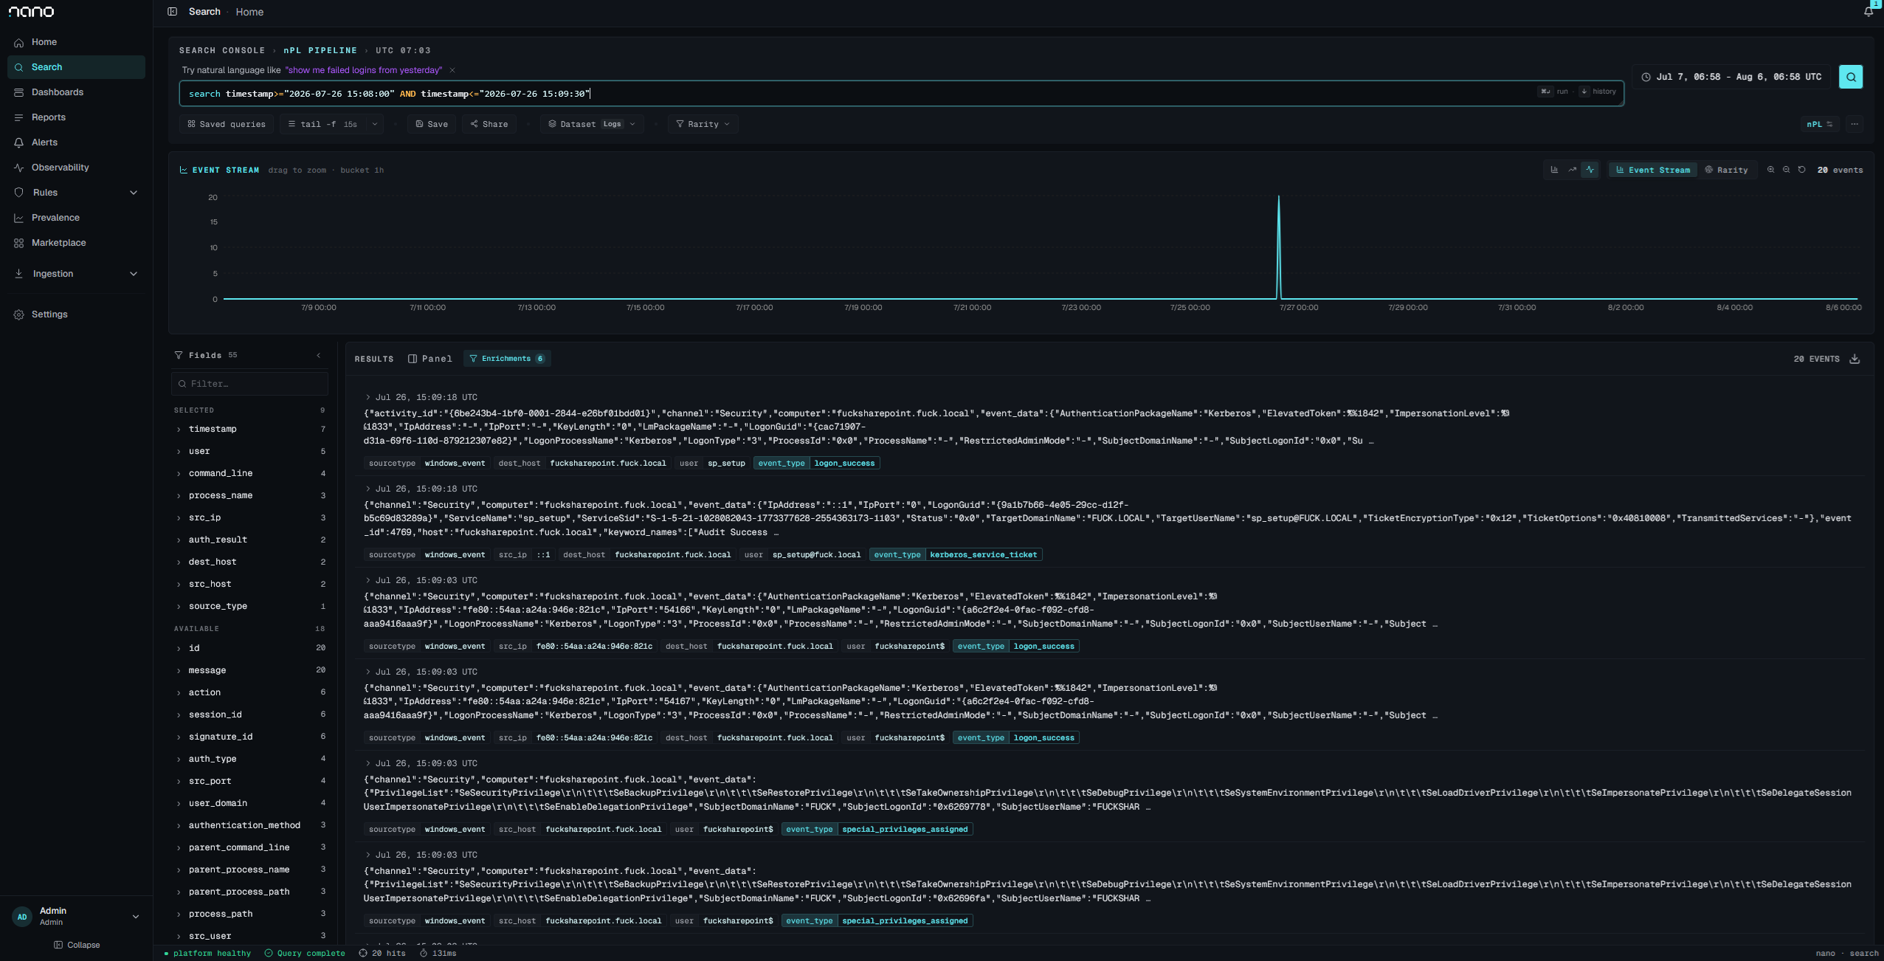Click the 131ms timing in the status bar
This screenshot has width=1884, height=961.
tap(439, 954)
